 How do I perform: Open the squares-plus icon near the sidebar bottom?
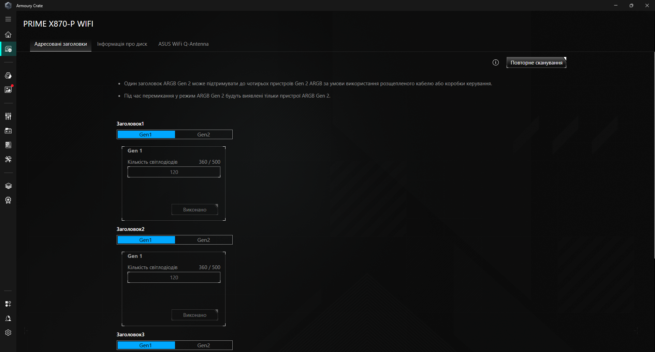(x=8, y=304)
